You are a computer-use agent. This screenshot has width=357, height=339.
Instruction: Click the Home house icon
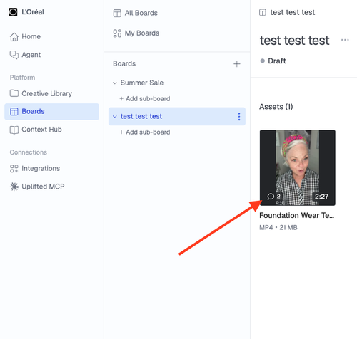click(x=14, y=37)
